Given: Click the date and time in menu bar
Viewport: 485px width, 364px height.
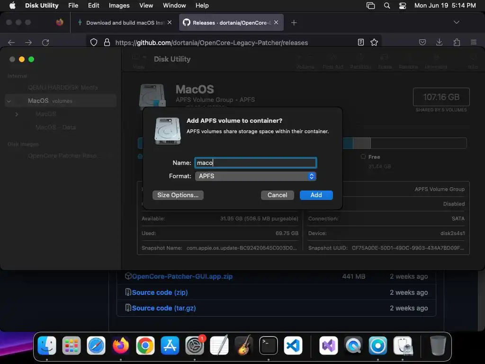Looking at the screenshot, I should coord(445,6).
